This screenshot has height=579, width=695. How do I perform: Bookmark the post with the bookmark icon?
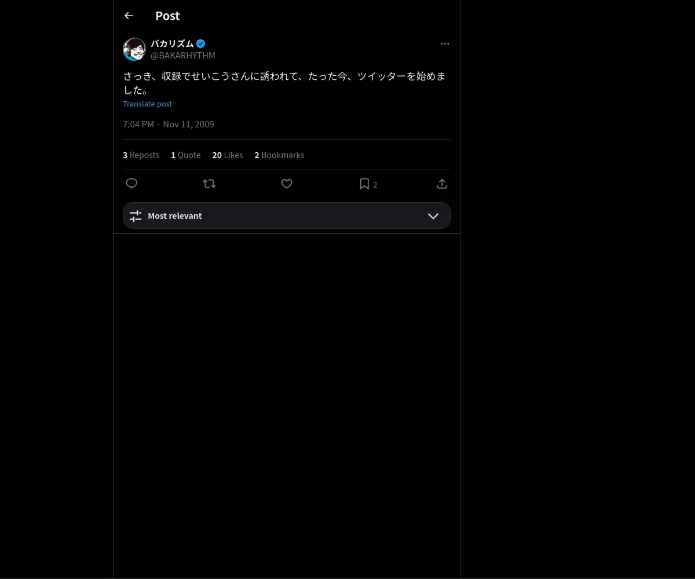pyautogui.click(x=364, y=184)
